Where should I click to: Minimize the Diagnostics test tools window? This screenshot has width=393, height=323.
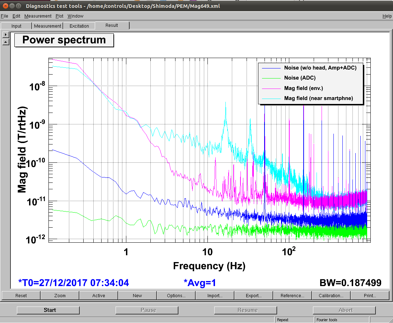12,6
